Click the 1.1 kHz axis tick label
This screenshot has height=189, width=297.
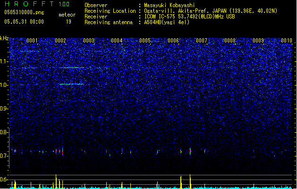click(x=4, y=61)
